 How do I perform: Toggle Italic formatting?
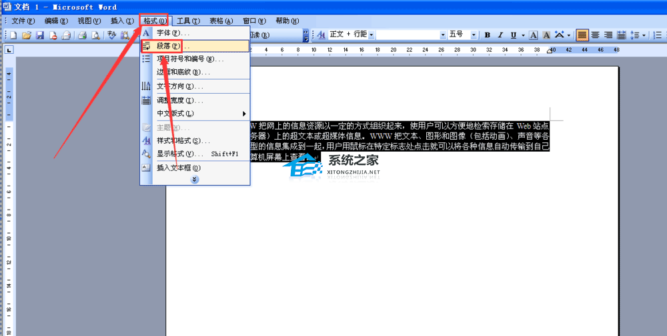tap(500, 35)
